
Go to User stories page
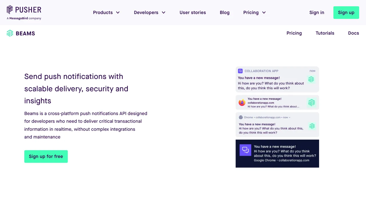pos(193,13)
